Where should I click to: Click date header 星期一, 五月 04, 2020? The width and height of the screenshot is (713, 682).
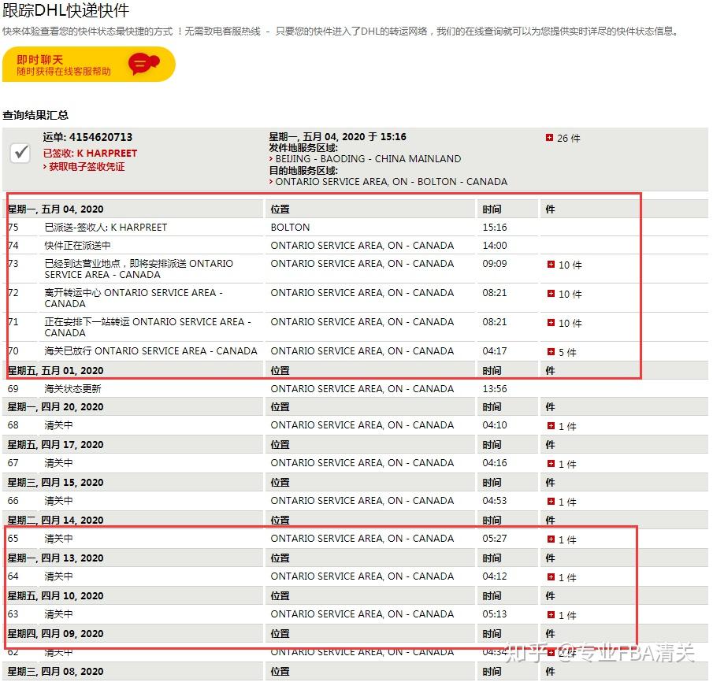(55, 209)
